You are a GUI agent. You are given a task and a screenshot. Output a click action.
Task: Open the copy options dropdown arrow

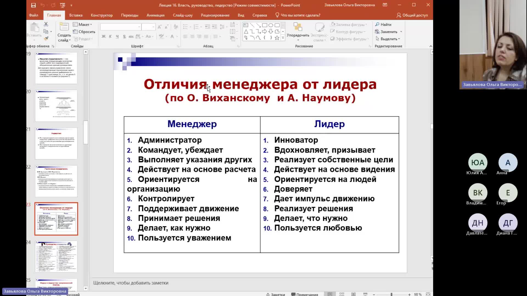tap(51, 32)
